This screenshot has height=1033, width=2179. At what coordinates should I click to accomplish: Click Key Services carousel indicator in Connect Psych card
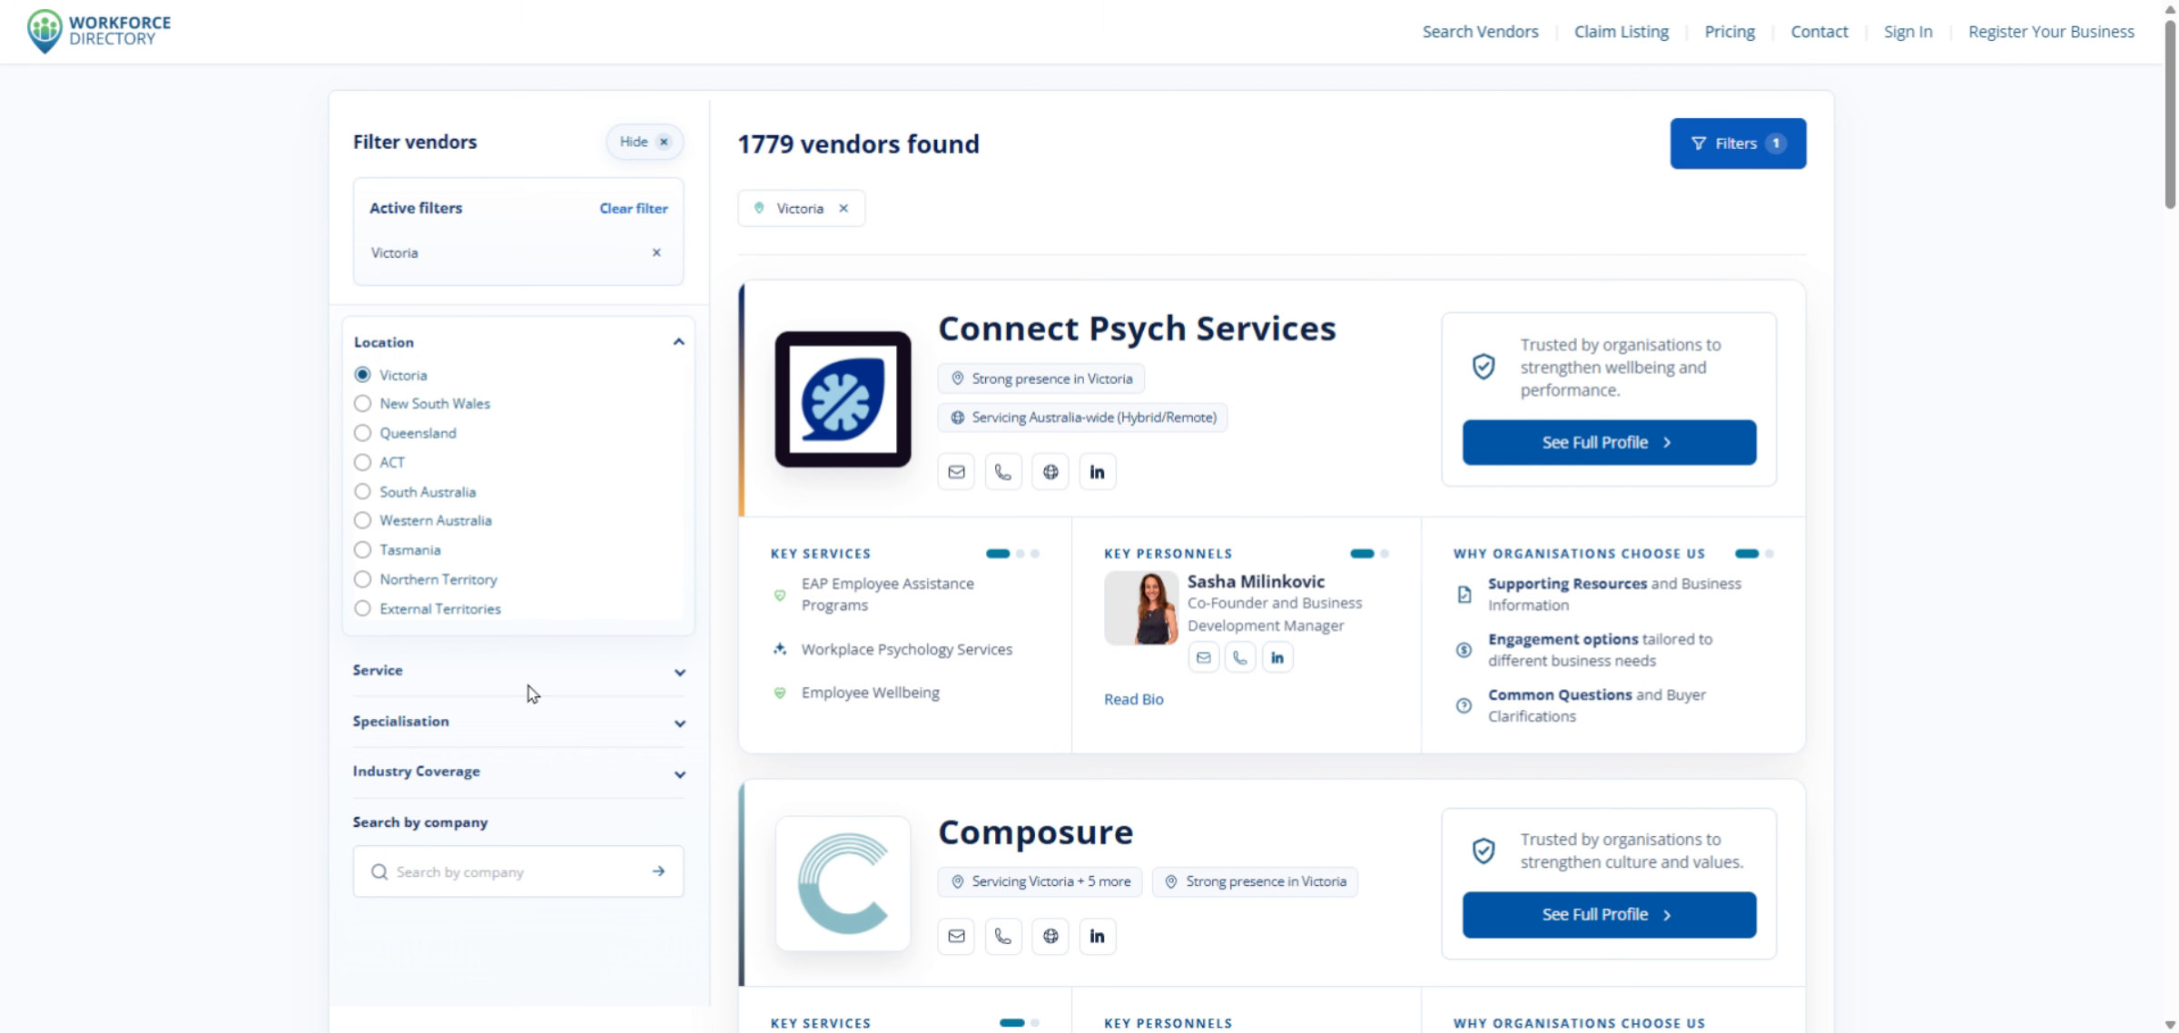(1012, 554)
